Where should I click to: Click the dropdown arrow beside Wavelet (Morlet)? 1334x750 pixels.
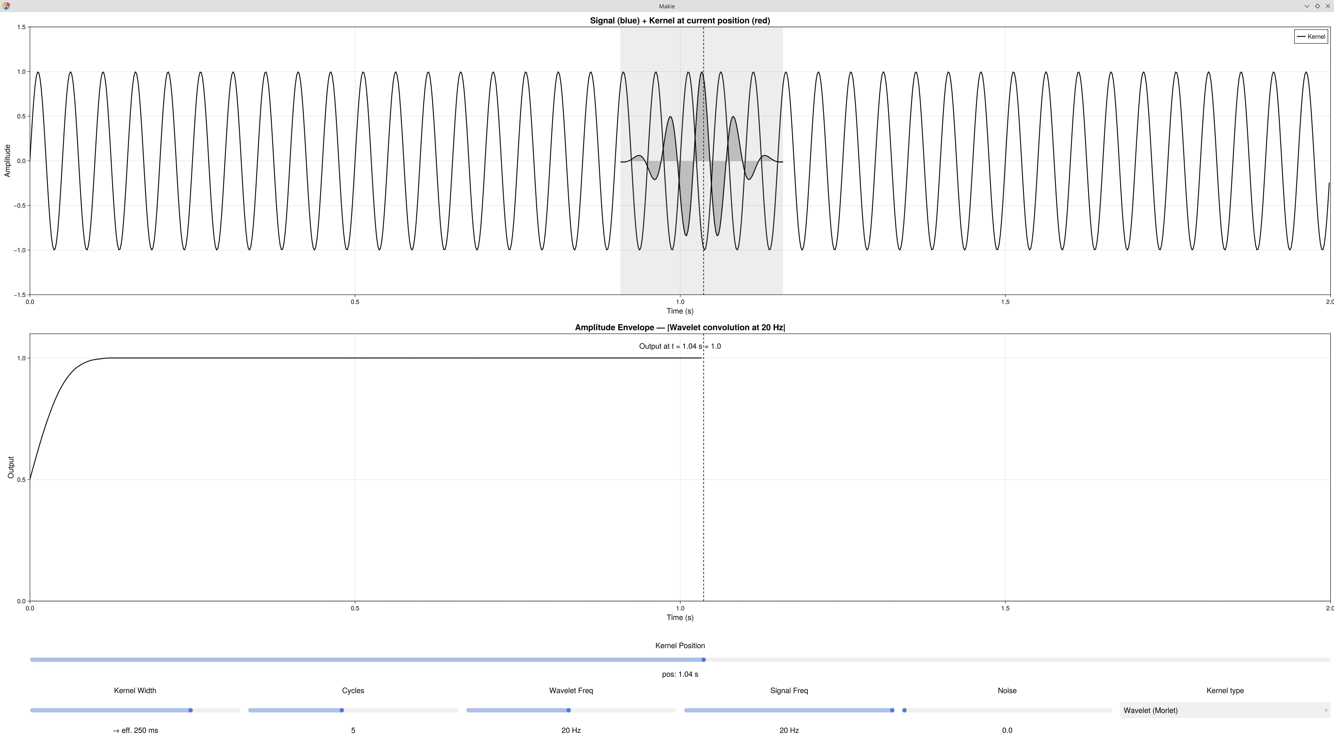point(1326,710)
